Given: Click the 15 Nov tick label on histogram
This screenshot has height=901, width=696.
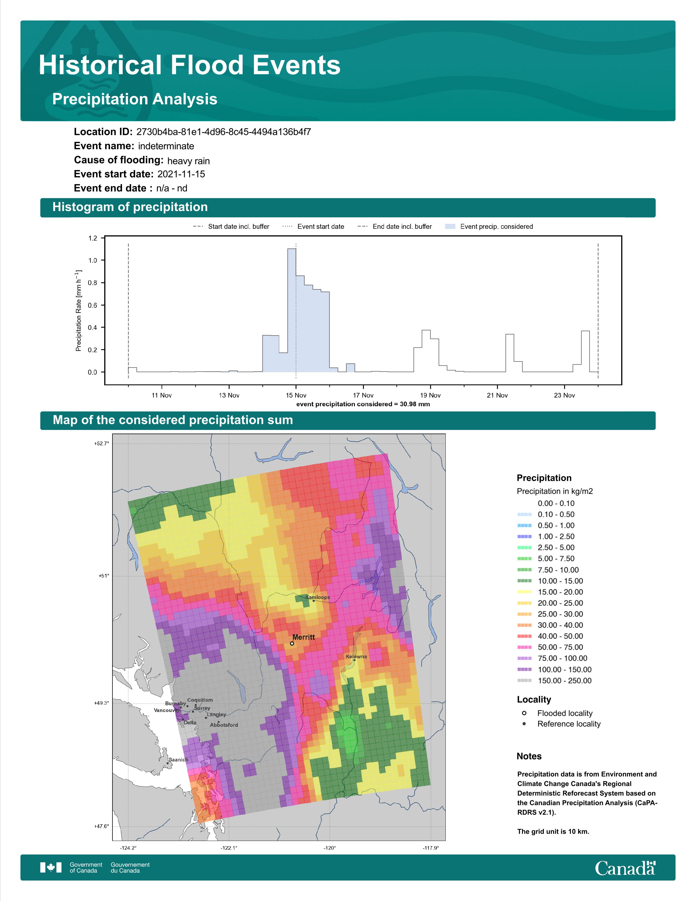Looking at the screenshot, I should click(x=296, y=395).
